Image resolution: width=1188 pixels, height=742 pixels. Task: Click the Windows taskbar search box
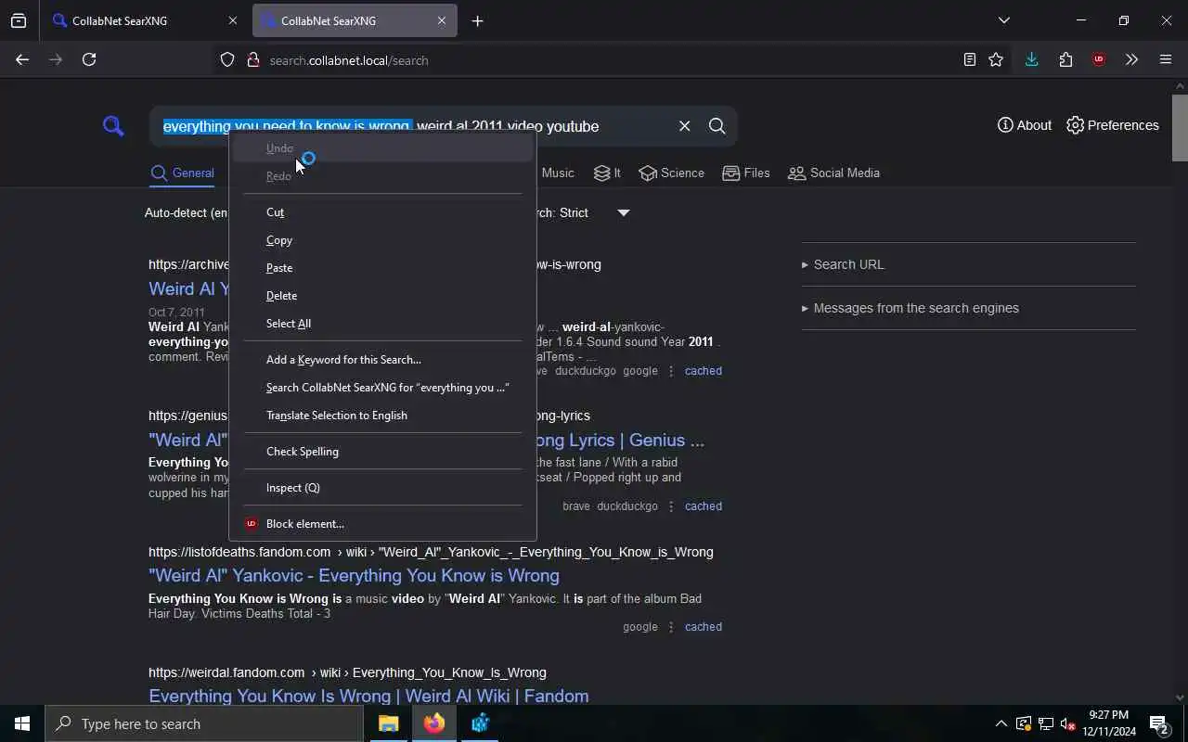coord(204,723)
